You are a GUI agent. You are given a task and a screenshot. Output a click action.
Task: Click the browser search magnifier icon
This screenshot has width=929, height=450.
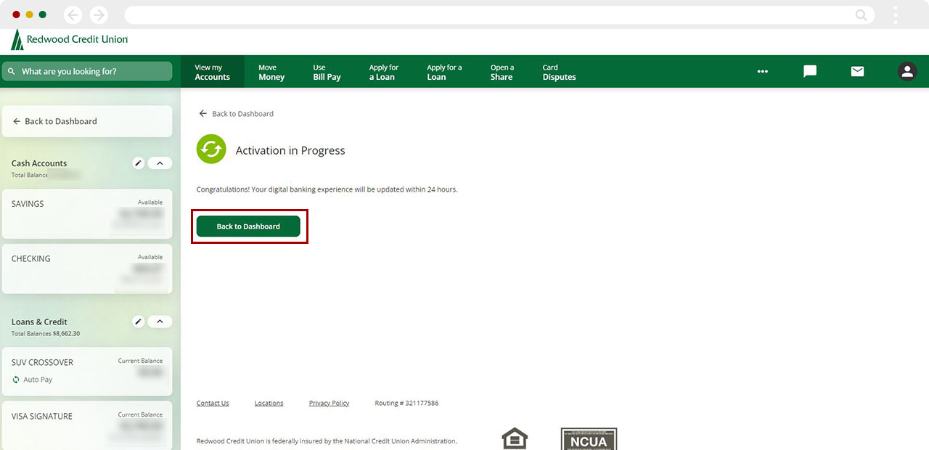point(861,15)
